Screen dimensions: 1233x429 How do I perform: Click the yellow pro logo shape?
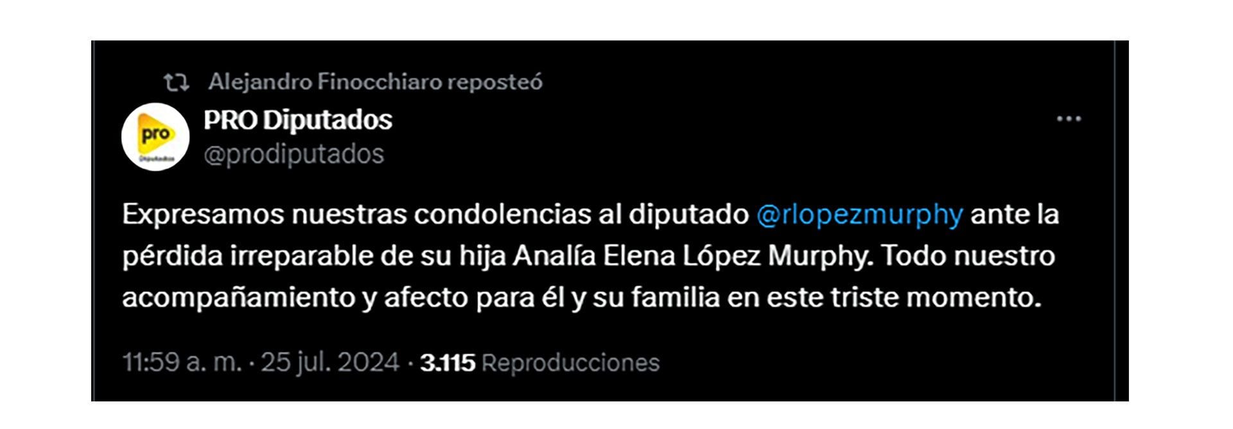pos(154,134)
